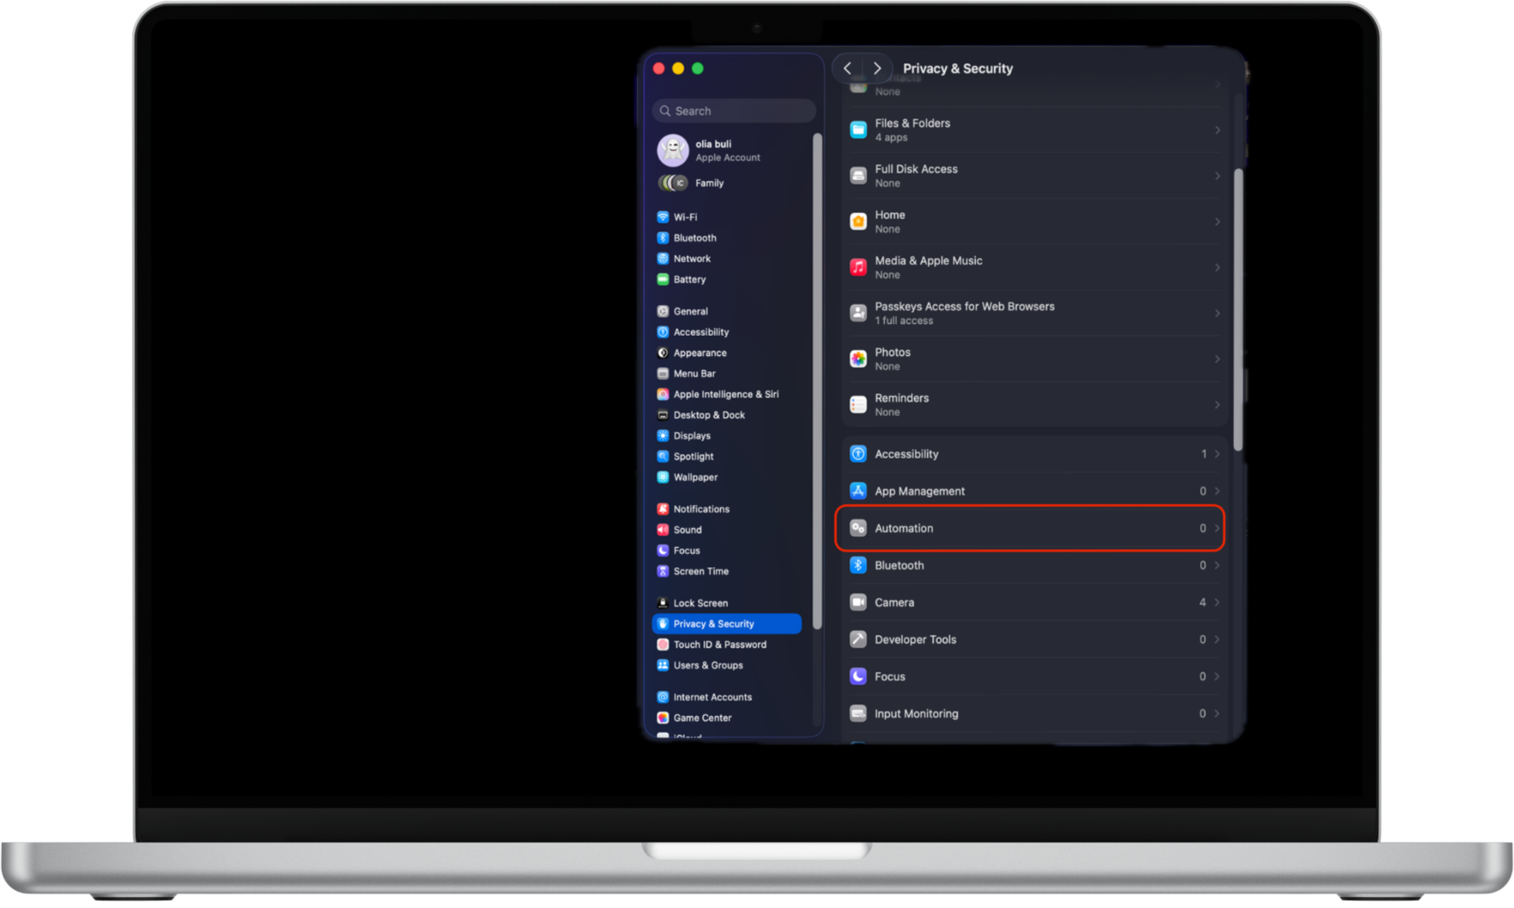Open the Media & Apple Music privacy icon
1514x908 pixels.
click(859, 267)
